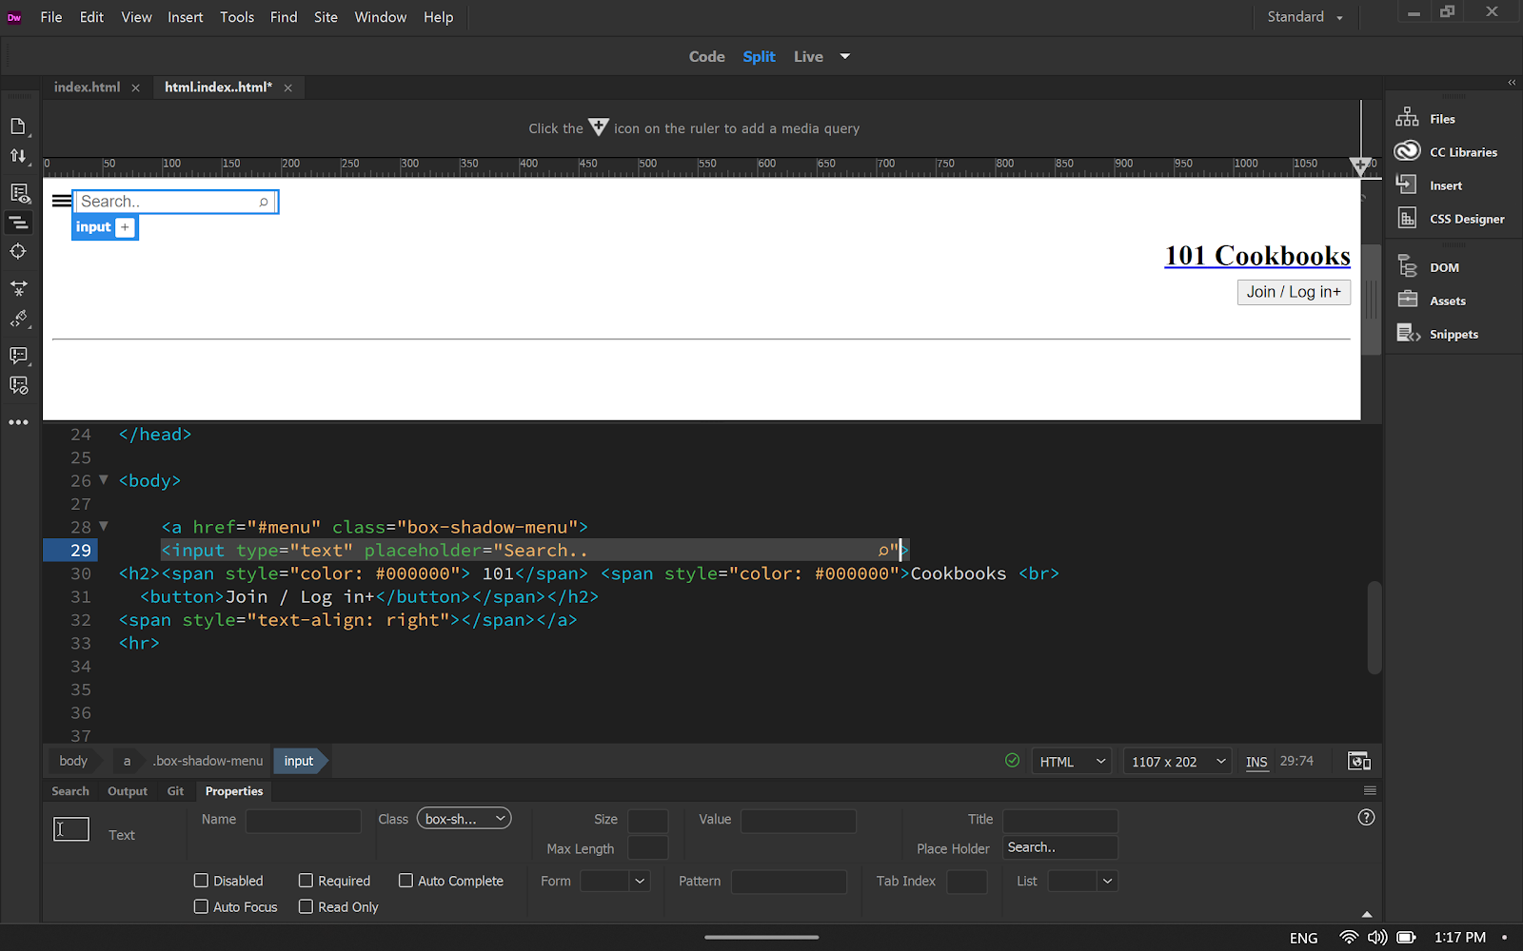Click the Format Source Code icon
This screenshot has width=1523, height=951.
[19, 319]
